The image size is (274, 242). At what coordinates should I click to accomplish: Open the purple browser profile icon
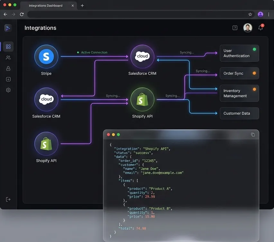tap(260, 14)
